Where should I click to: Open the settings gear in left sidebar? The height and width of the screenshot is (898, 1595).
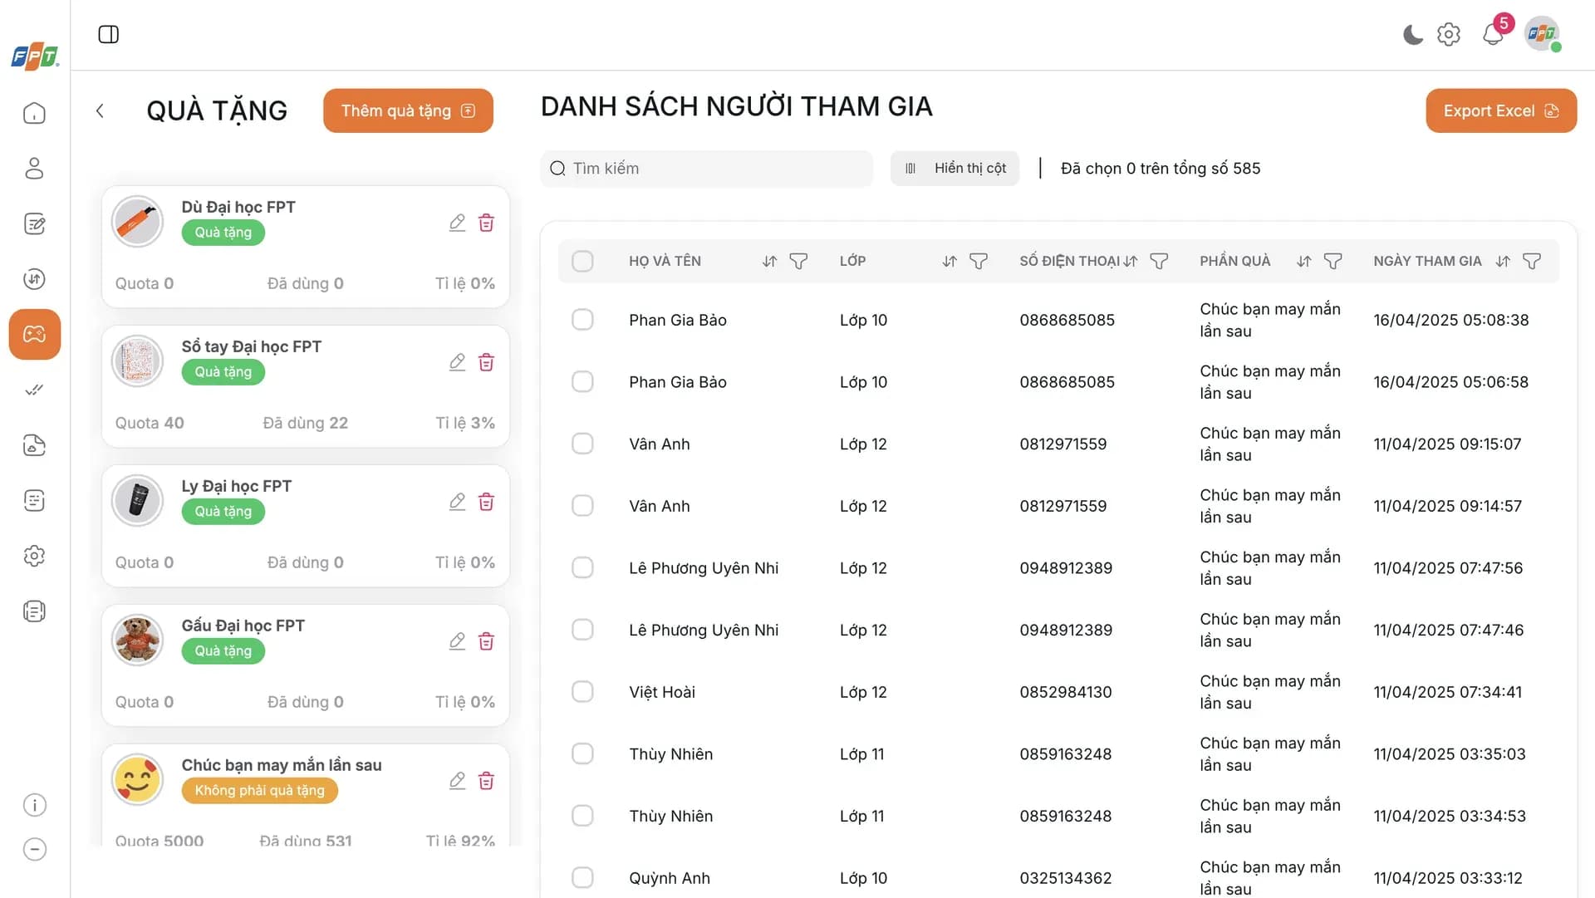point(34,556)
